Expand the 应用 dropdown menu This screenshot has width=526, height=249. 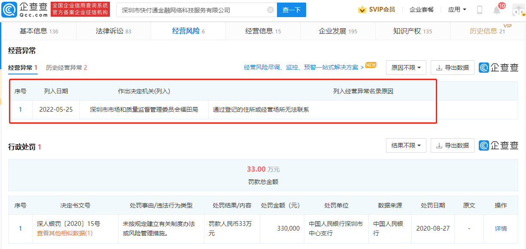pyautogui.click(x=457, y=9)
